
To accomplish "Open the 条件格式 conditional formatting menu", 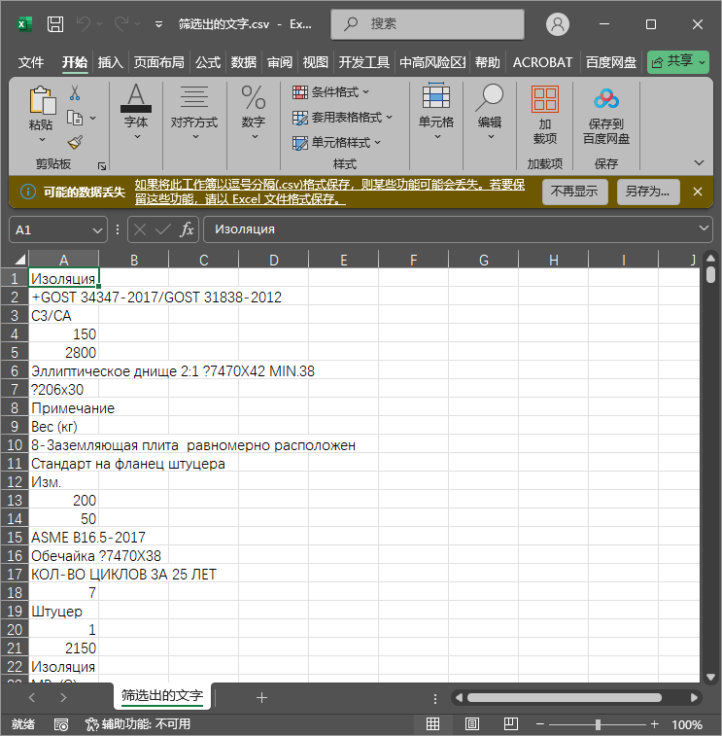I will [x=330, y=92].
